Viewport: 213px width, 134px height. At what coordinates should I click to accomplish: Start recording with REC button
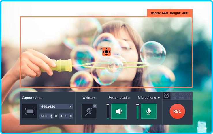(x=177, y=111)
